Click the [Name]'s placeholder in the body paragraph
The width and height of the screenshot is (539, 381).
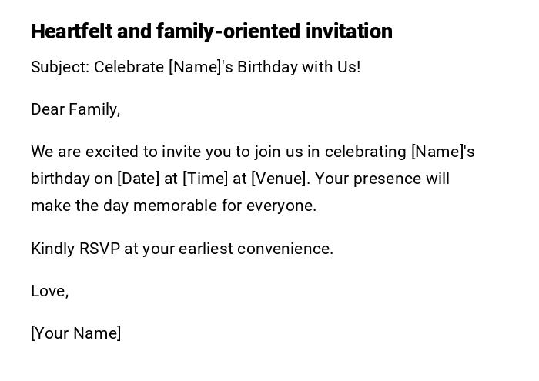click(443, 152)
